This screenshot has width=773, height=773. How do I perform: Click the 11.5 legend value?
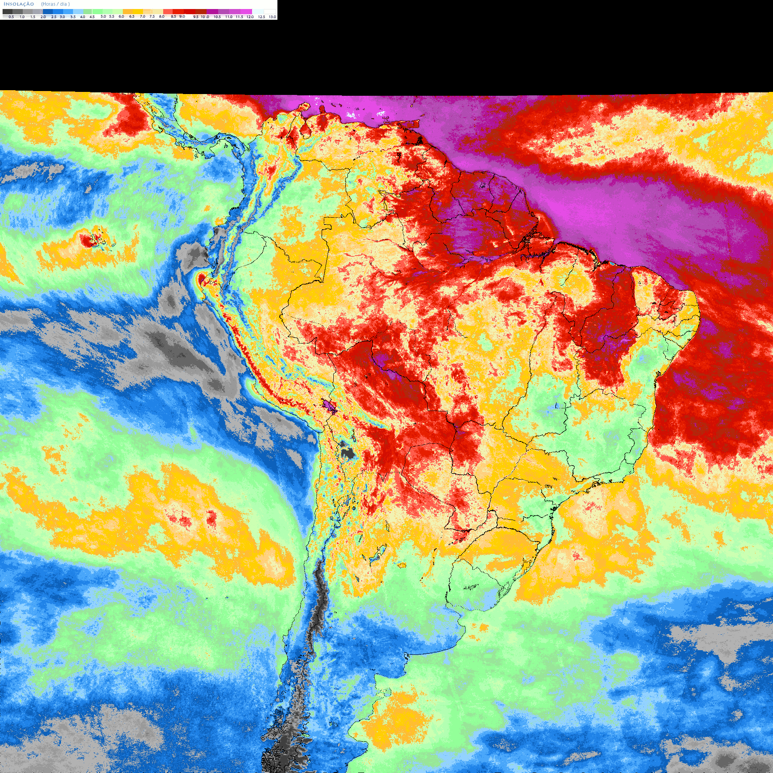(239, 17)
